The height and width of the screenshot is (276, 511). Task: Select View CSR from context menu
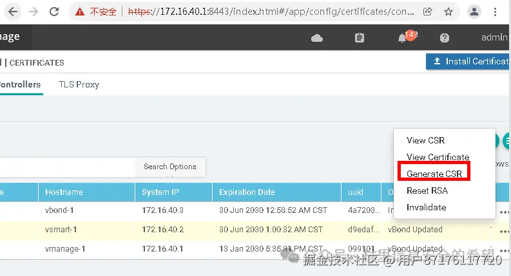[x=425, y=140]
